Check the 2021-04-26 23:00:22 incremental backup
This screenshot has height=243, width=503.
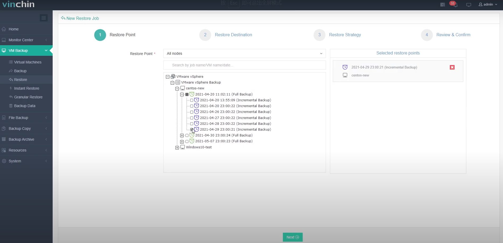(x=192, y=112)
